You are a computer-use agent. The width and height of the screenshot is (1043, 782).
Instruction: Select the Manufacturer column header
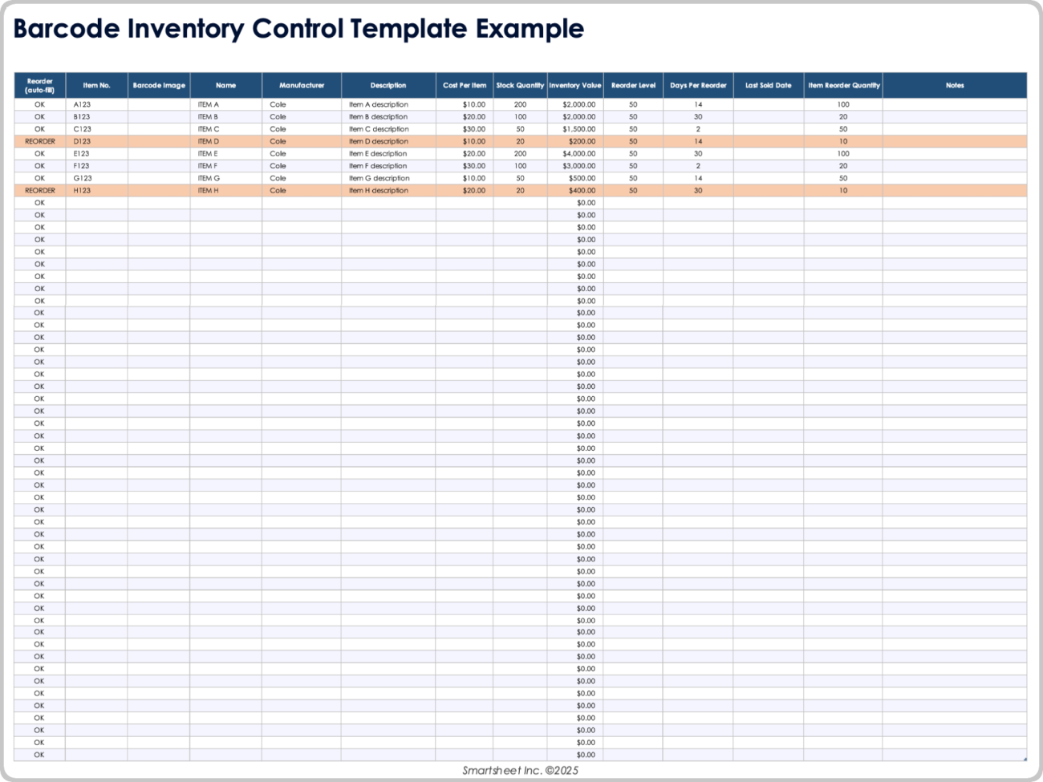tap(302, 85)
